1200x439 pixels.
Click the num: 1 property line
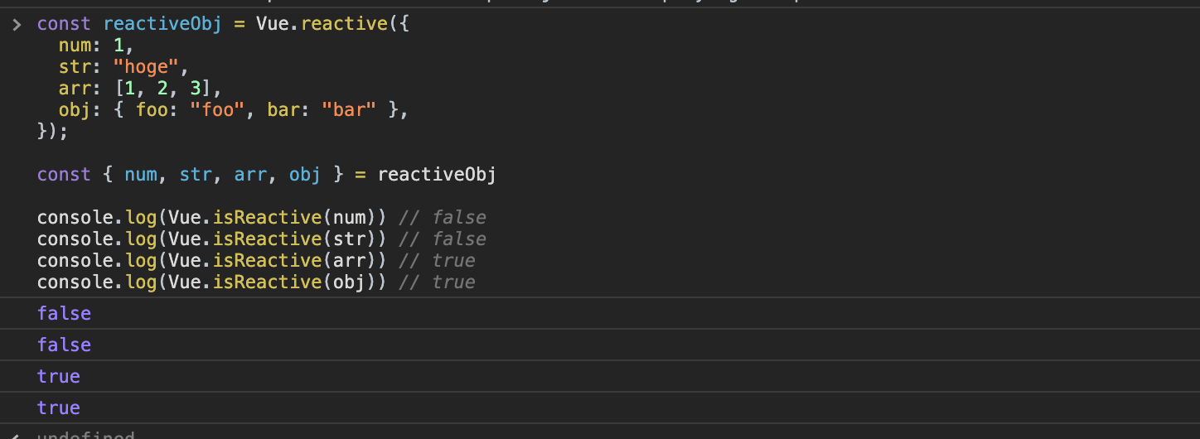pyautogui.click(x=95, y=46)
